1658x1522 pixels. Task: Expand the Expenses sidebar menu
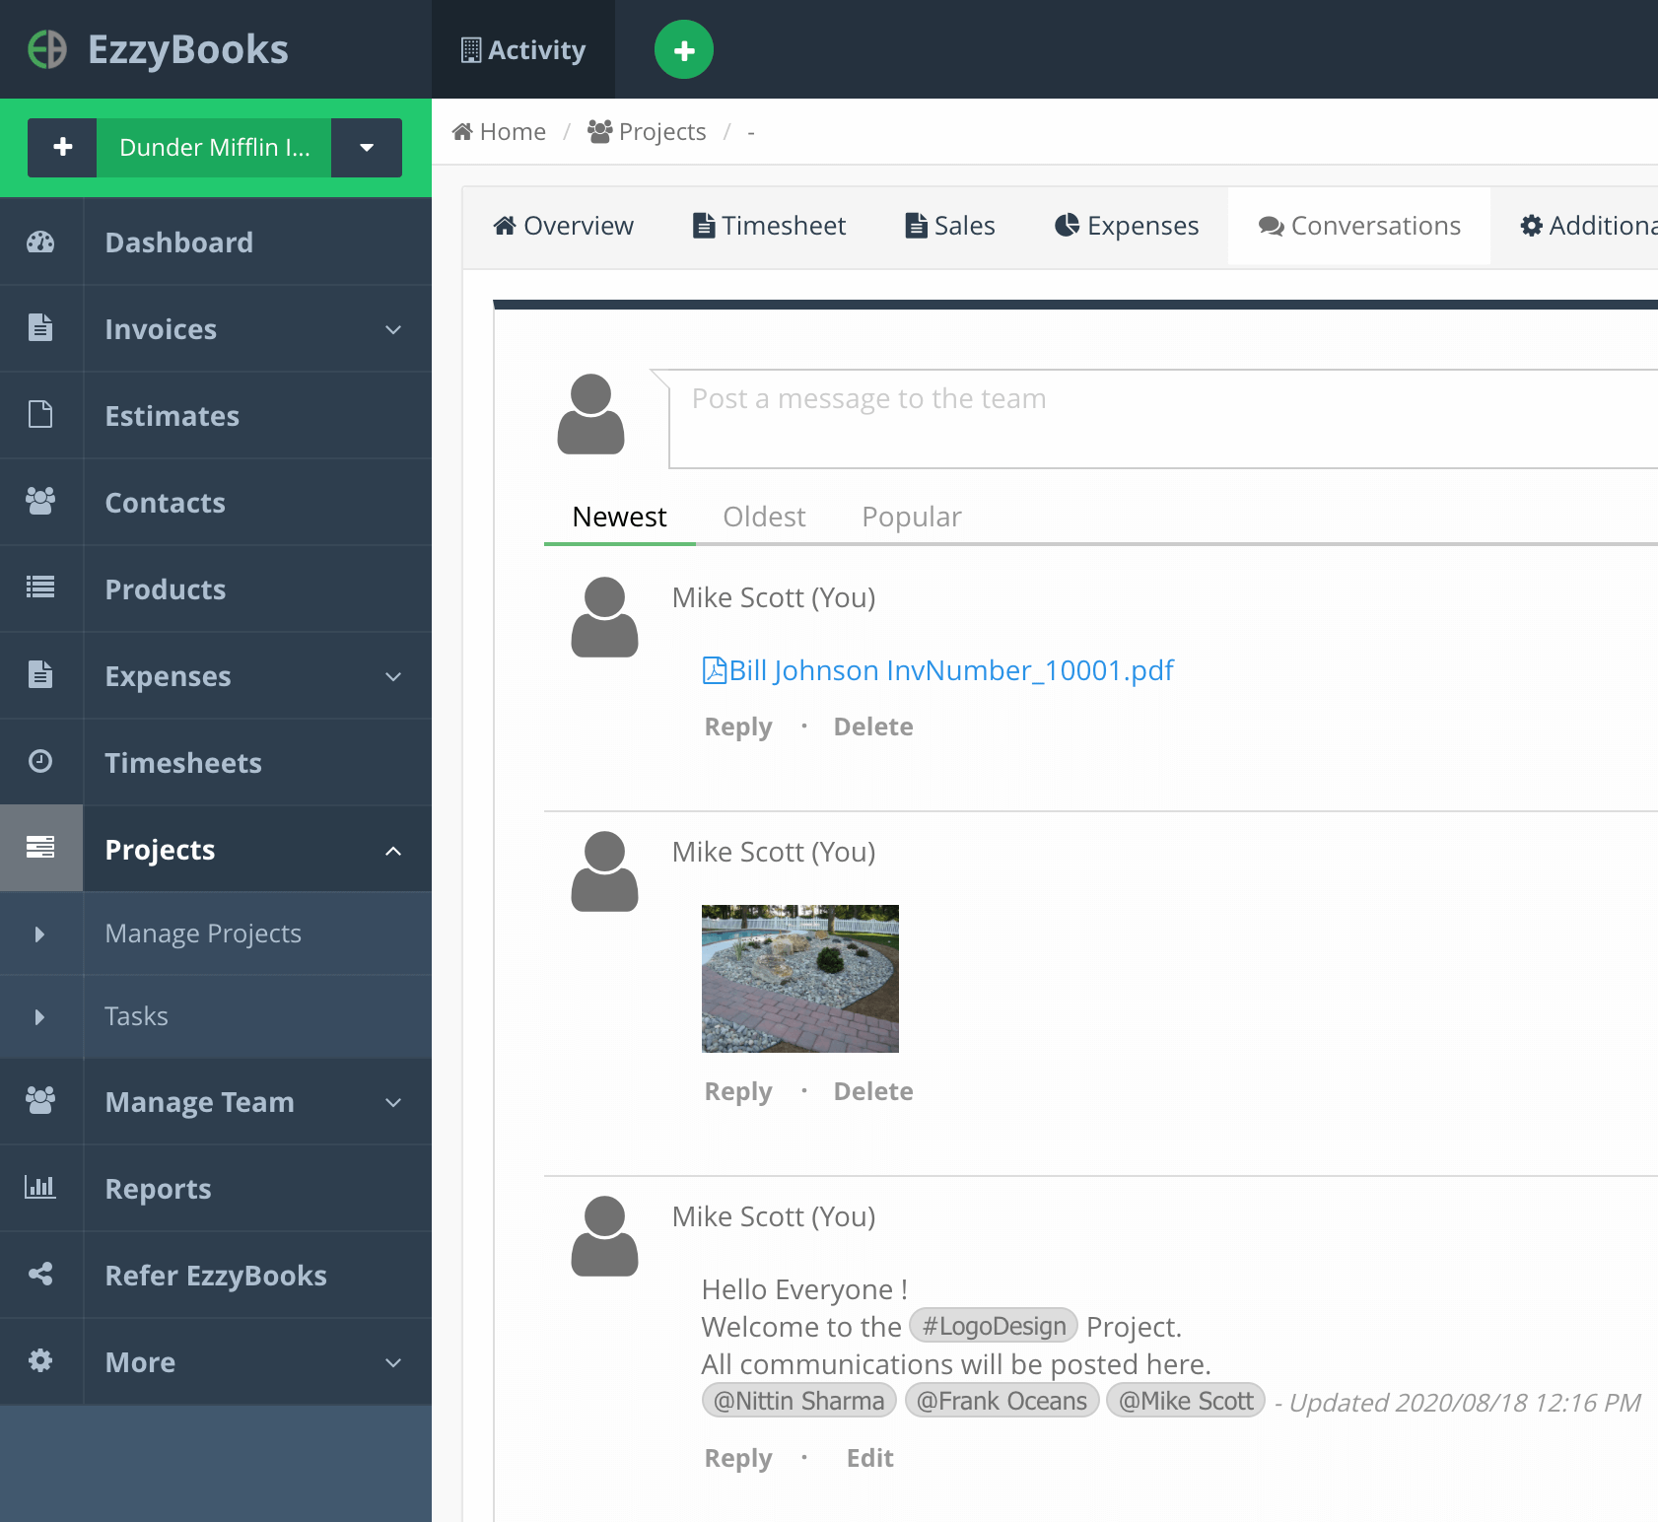click(x=393, y=676)
